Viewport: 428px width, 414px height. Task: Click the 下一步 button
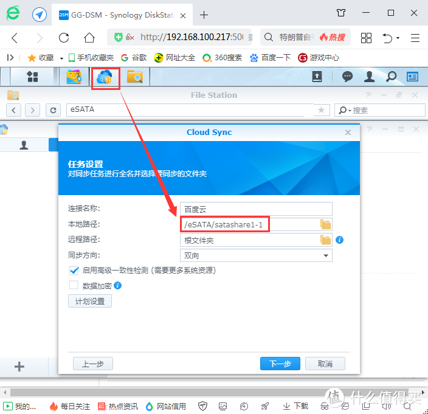coord(280,364)
